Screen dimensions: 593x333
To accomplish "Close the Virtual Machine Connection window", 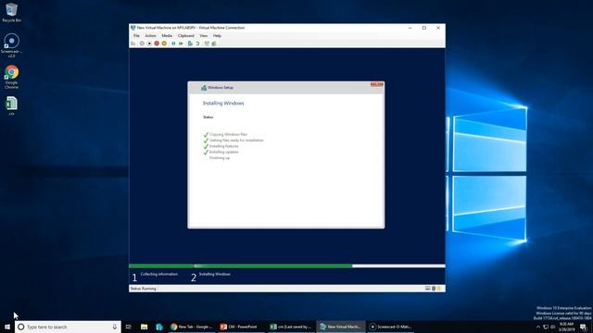I will click(438, 28).
